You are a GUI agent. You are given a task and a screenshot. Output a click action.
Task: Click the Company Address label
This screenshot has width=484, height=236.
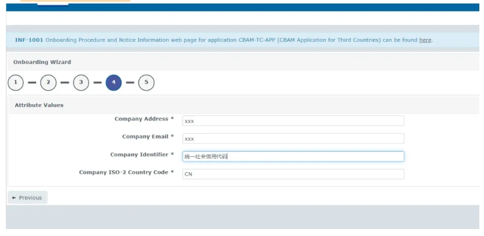coord(144,119)
